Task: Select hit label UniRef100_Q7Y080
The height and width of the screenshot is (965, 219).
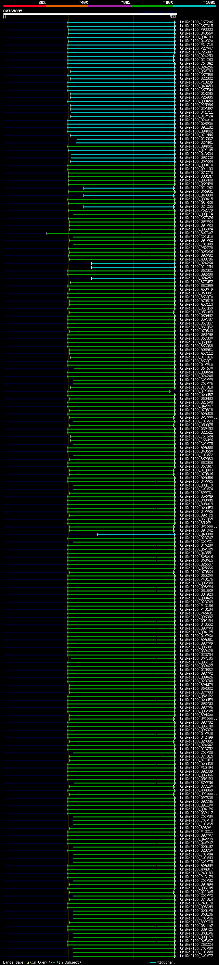Action: [196, 391]
